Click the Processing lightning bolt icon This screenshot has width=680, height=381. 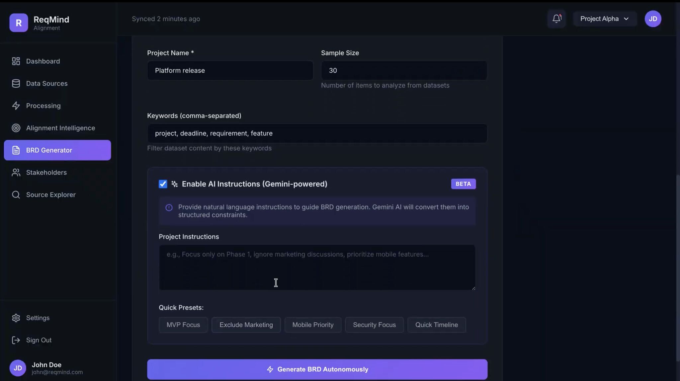(x=16, y=106)
